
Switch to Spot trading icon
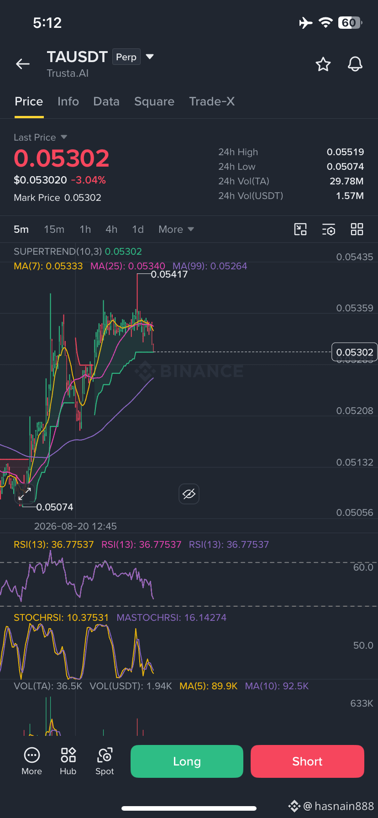[105, 761]
